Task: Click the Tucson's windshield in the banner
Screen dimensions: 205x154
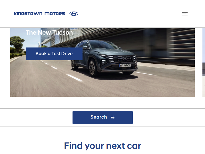Action: (x=103, y=45)
